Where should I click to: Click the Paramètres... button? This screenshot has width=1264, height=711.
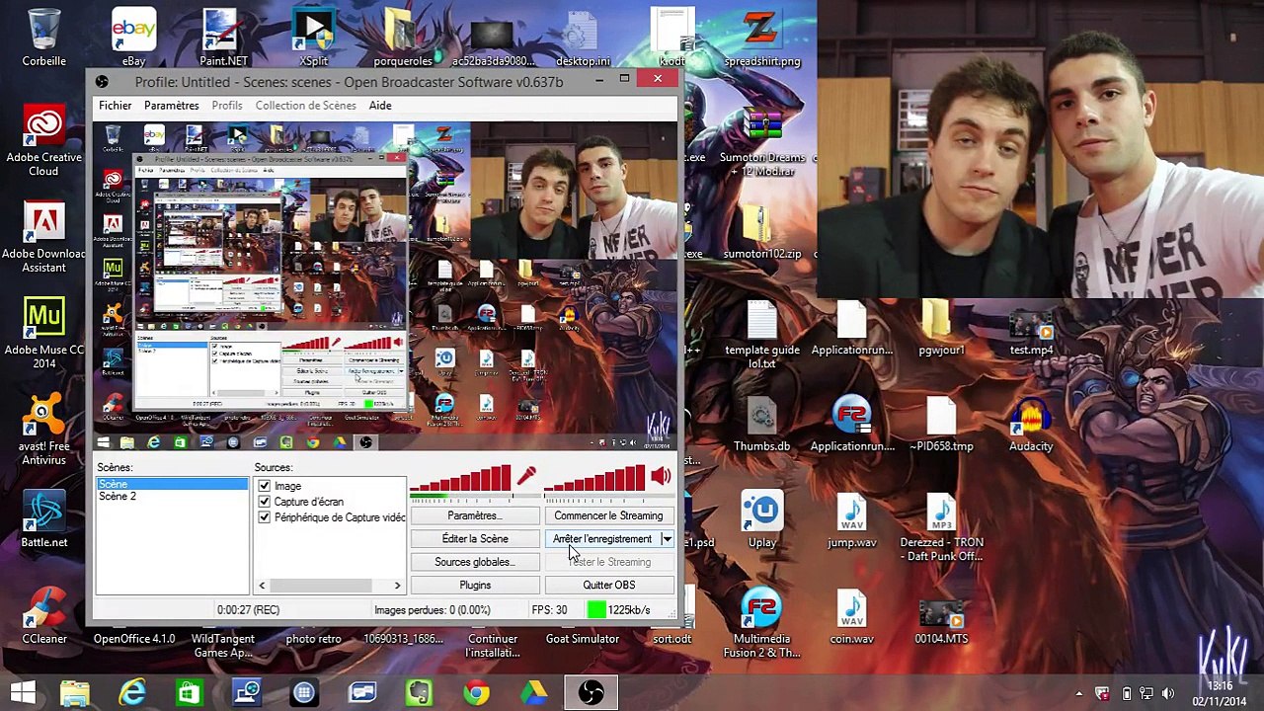pos(475,515)
